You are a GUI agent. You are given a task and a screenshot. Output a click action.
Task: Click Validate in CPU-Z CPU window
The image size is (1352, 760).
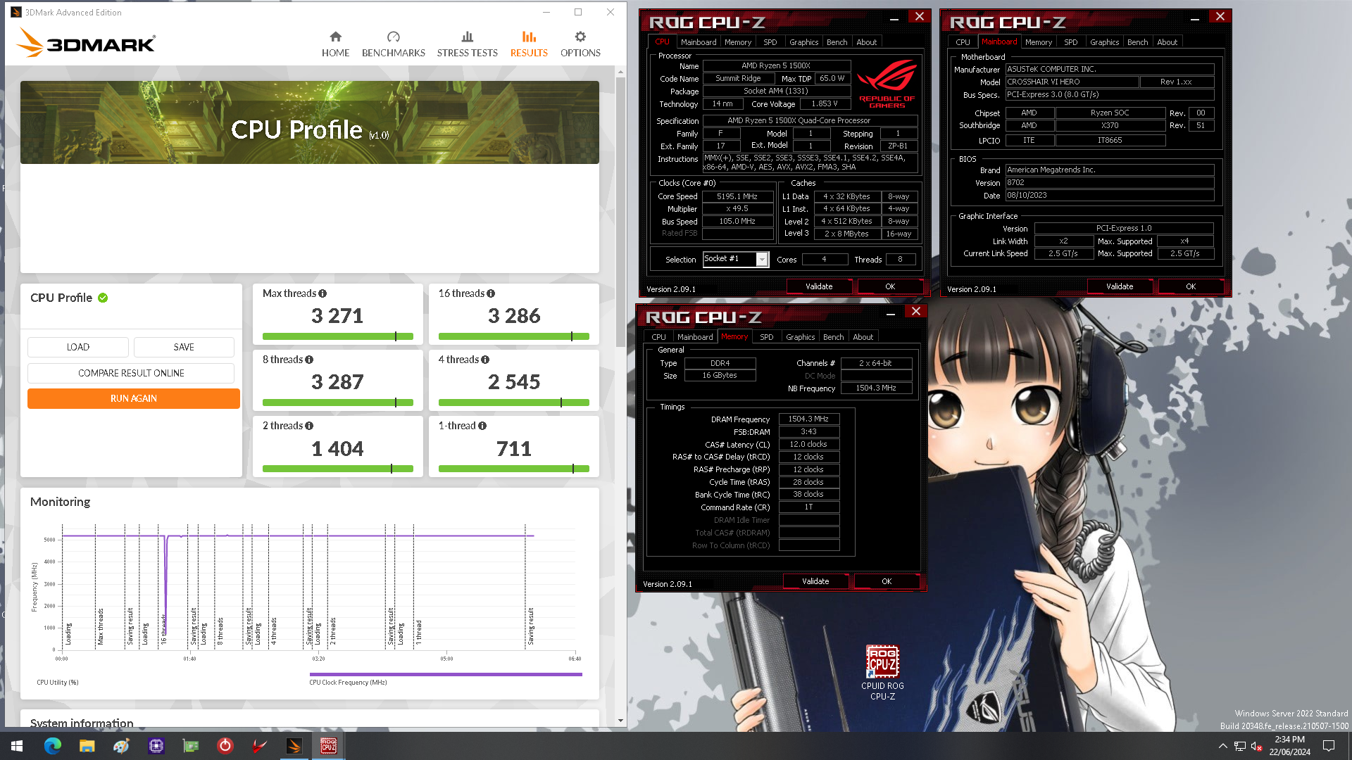click(x=819, y=286)
